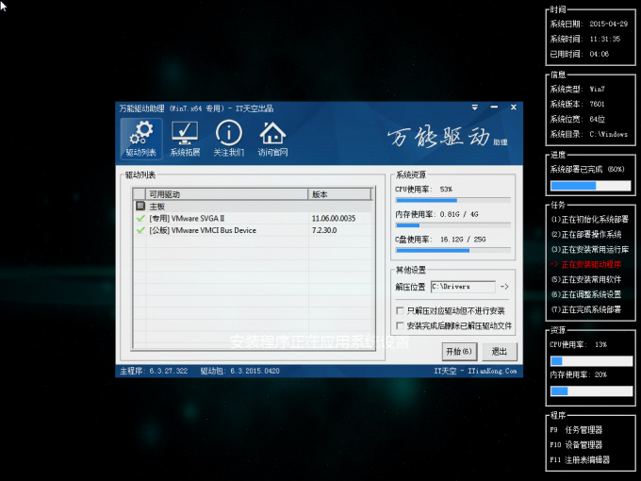Screen dimensions: 641x481
Task: Click the 系统时间 value 11:31:35
Action: [x=604, y=39]
